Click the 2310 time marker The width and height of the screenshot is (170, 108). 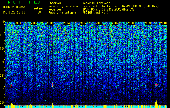click(164, 23)
